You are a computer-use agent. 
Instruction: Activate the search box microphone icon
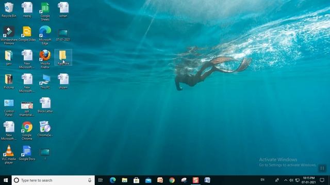coord(90,180)
